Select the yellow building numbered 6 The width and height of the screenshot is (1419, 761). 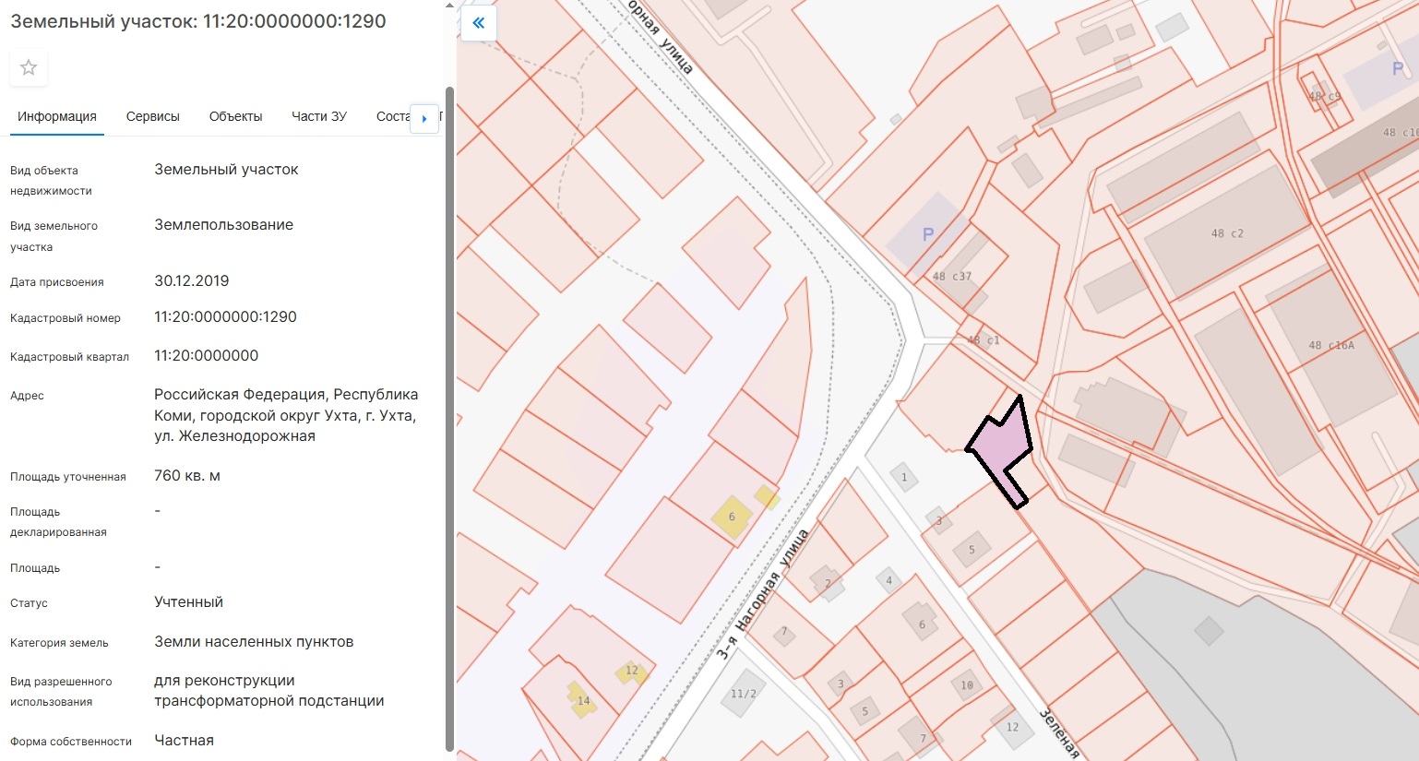click(732, 517)
